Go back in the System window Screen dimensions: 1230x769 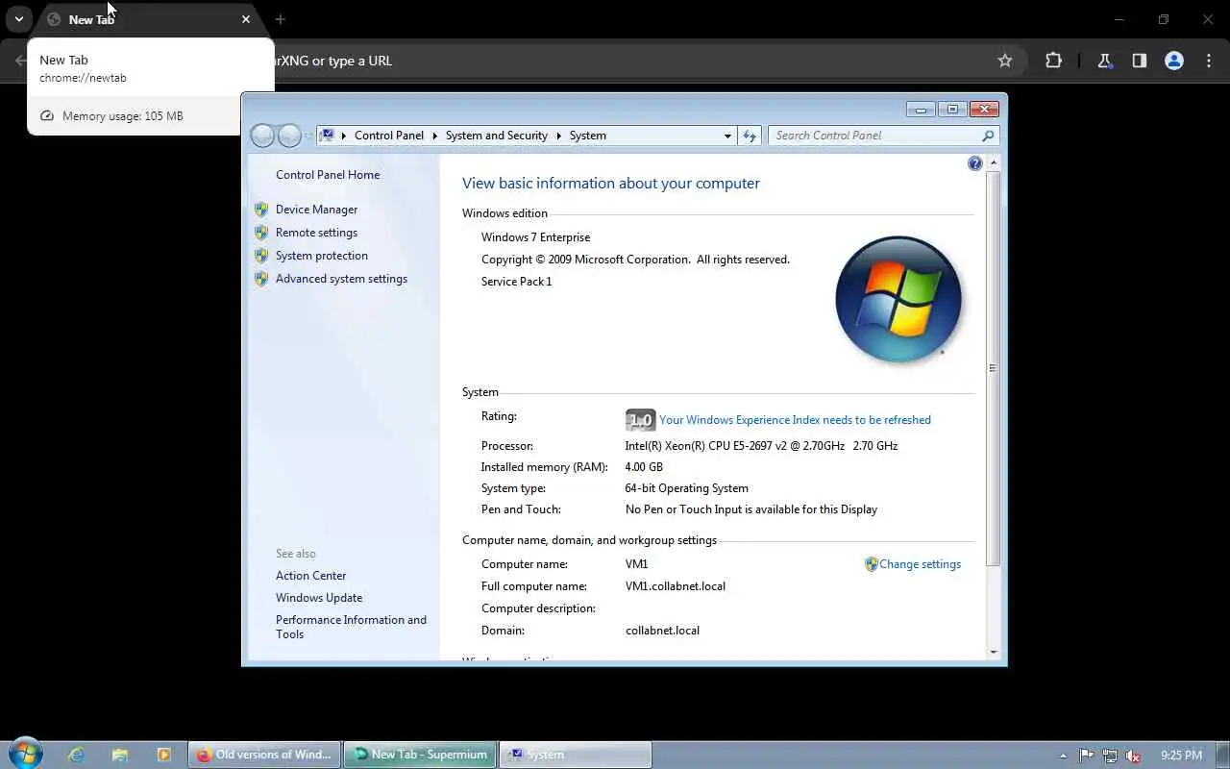(x=262, y=136)
